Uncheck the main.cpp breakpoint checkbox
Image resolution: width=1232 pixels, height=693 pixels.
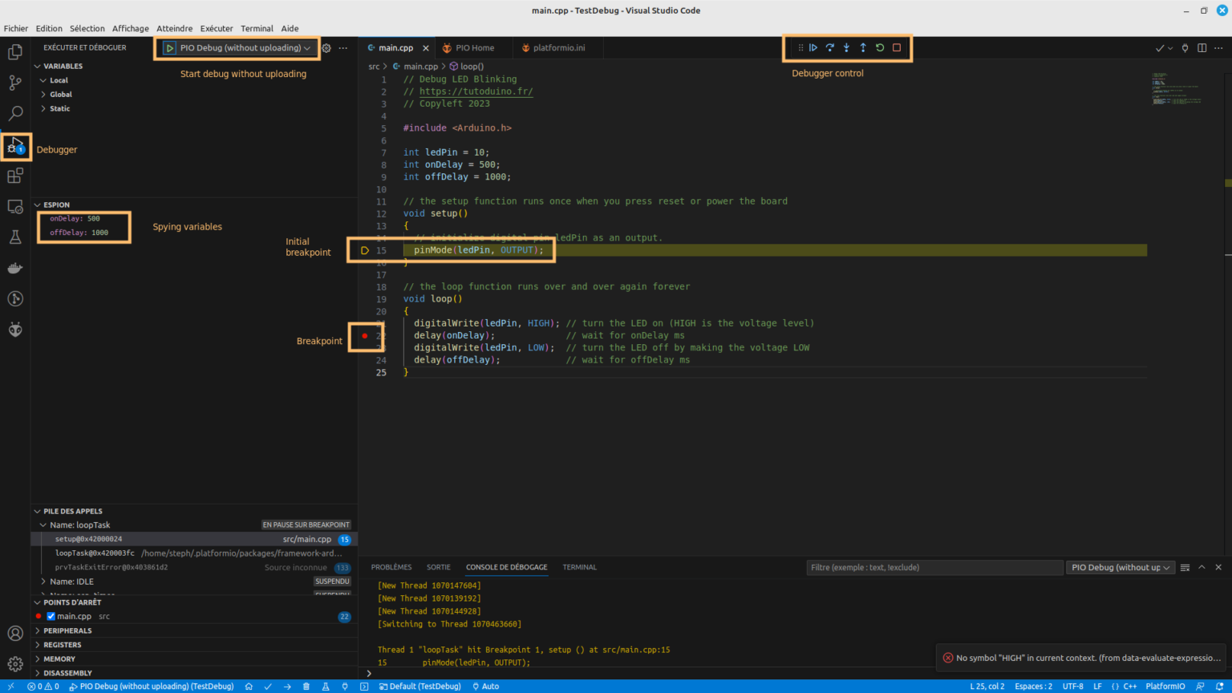(x=51, y=617)
